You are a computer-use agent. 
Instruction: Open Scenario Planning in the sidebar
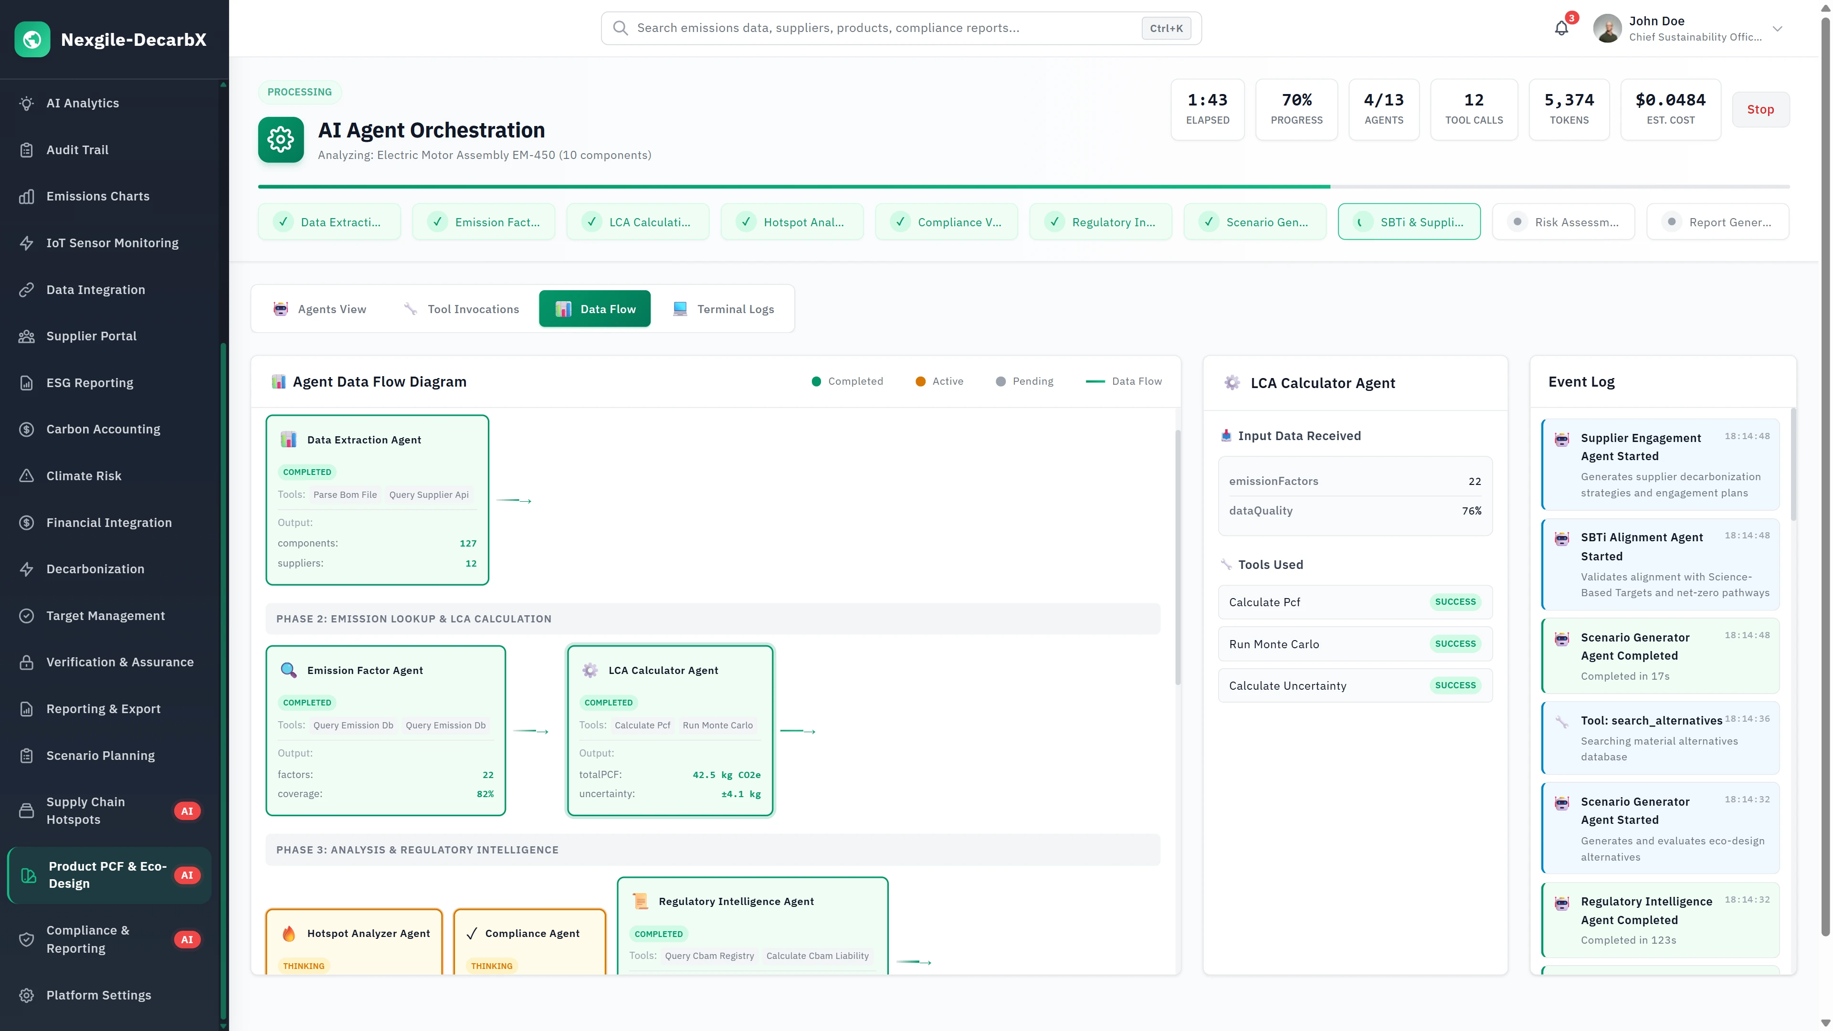coord(100,755)
